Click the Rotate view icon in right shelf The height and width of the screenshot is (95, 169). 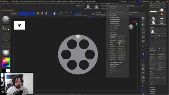coord(143,77)
